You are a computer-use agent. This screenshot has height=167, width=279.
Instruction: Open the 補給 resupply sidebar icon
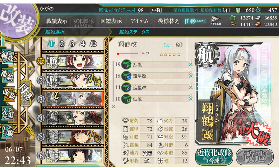7,75
